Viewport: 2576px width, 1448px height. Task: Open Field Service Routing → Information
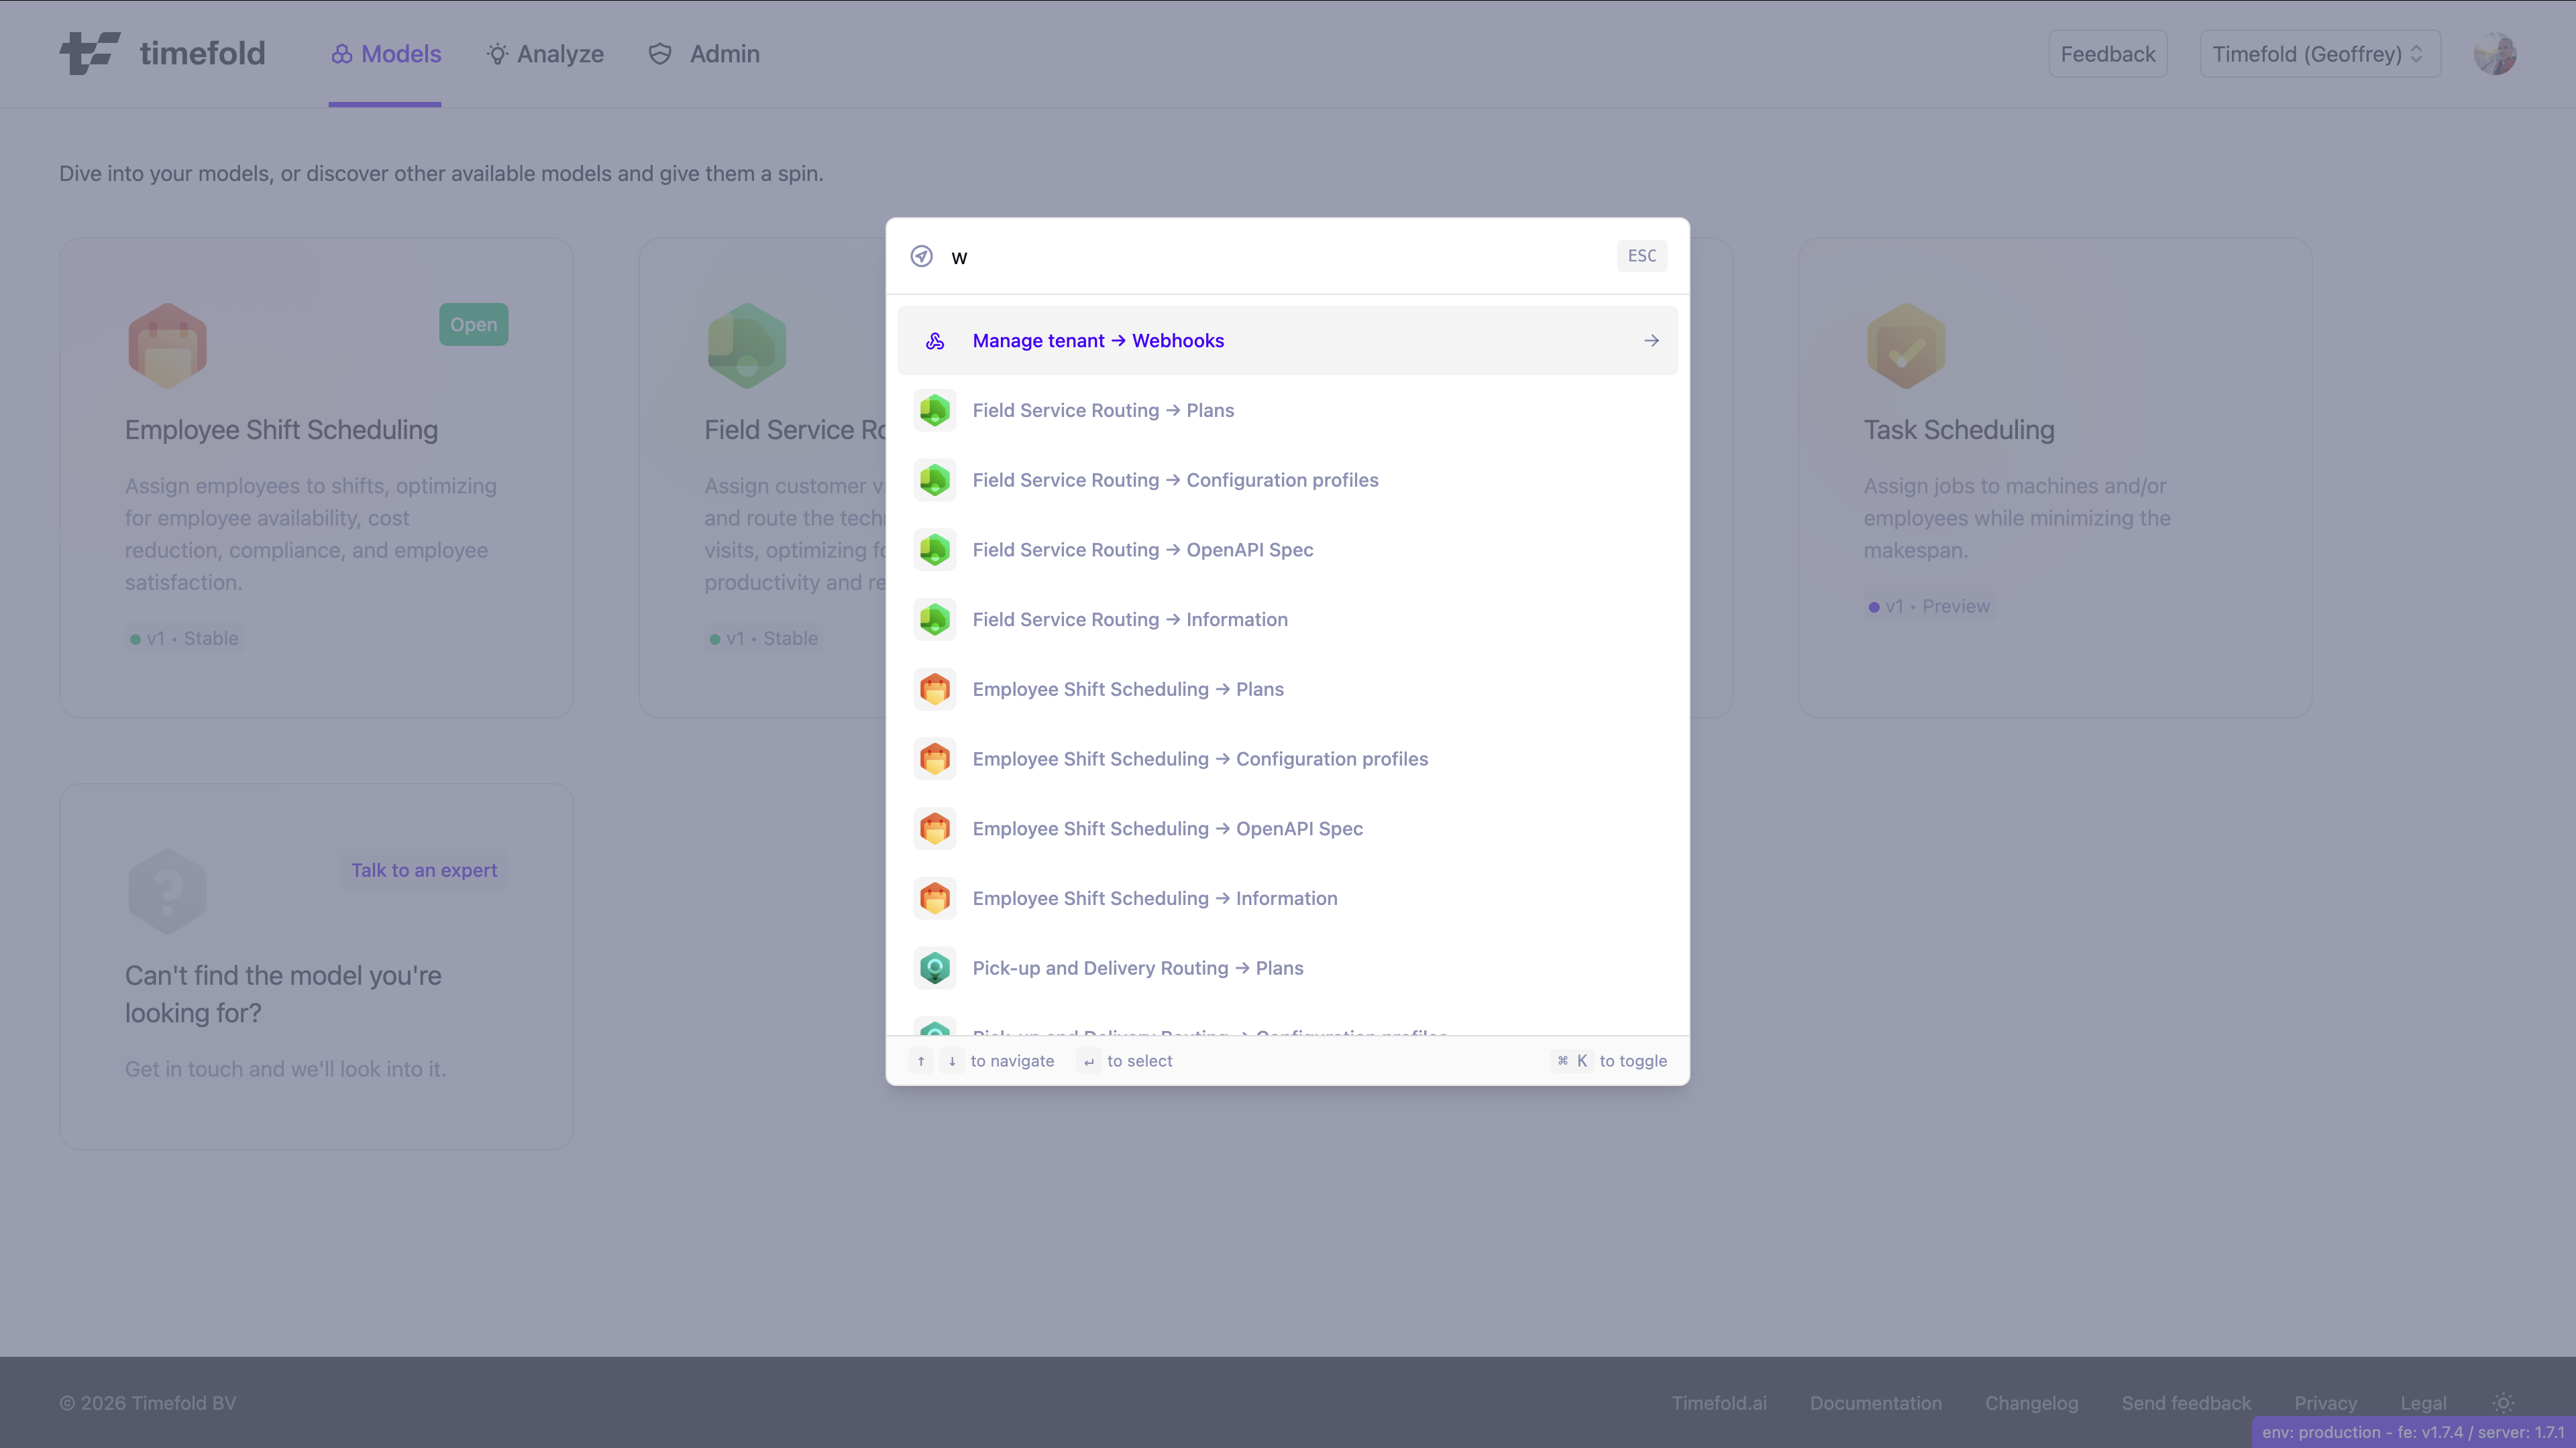click(1287, 619)
